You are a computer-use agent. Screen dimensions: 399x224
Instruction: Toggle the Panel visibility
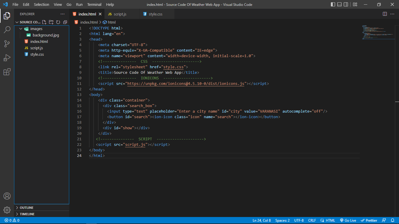coord(339,4)
